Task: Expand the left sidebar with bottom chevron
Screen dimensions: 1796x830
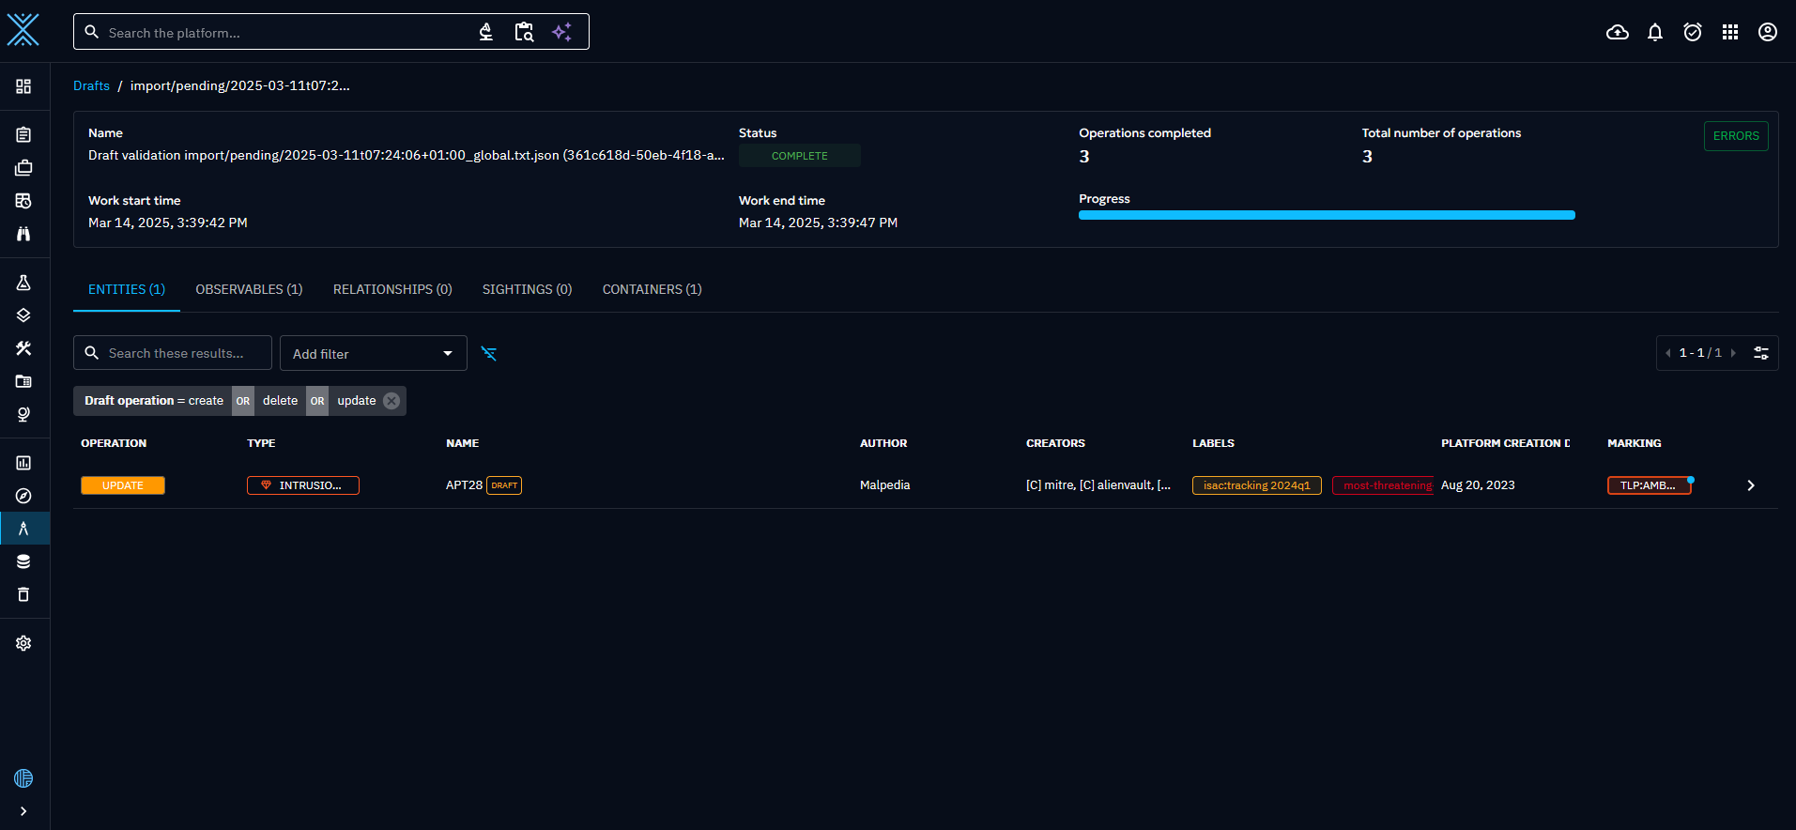Action: [23, 811]
